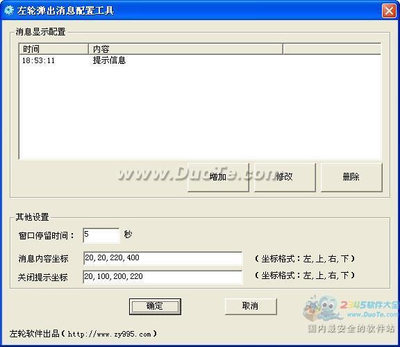Click the 提示信息 content cell
This screenshot has height=347, width=400.
click(109, 60)
